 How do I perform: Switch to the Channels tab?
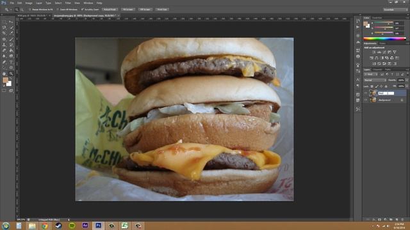pos(377,70)
